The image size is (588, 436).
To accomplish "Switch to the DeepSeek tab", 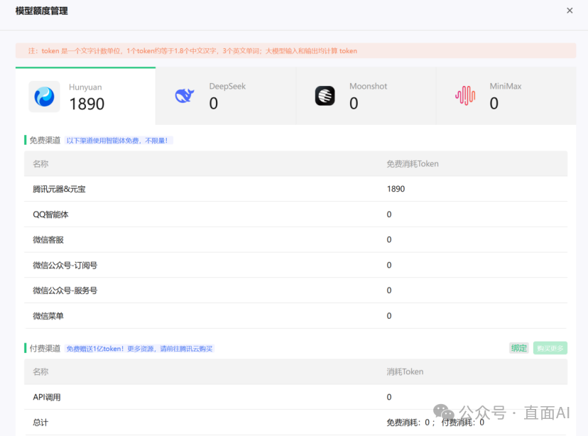I will click(226, 96).
